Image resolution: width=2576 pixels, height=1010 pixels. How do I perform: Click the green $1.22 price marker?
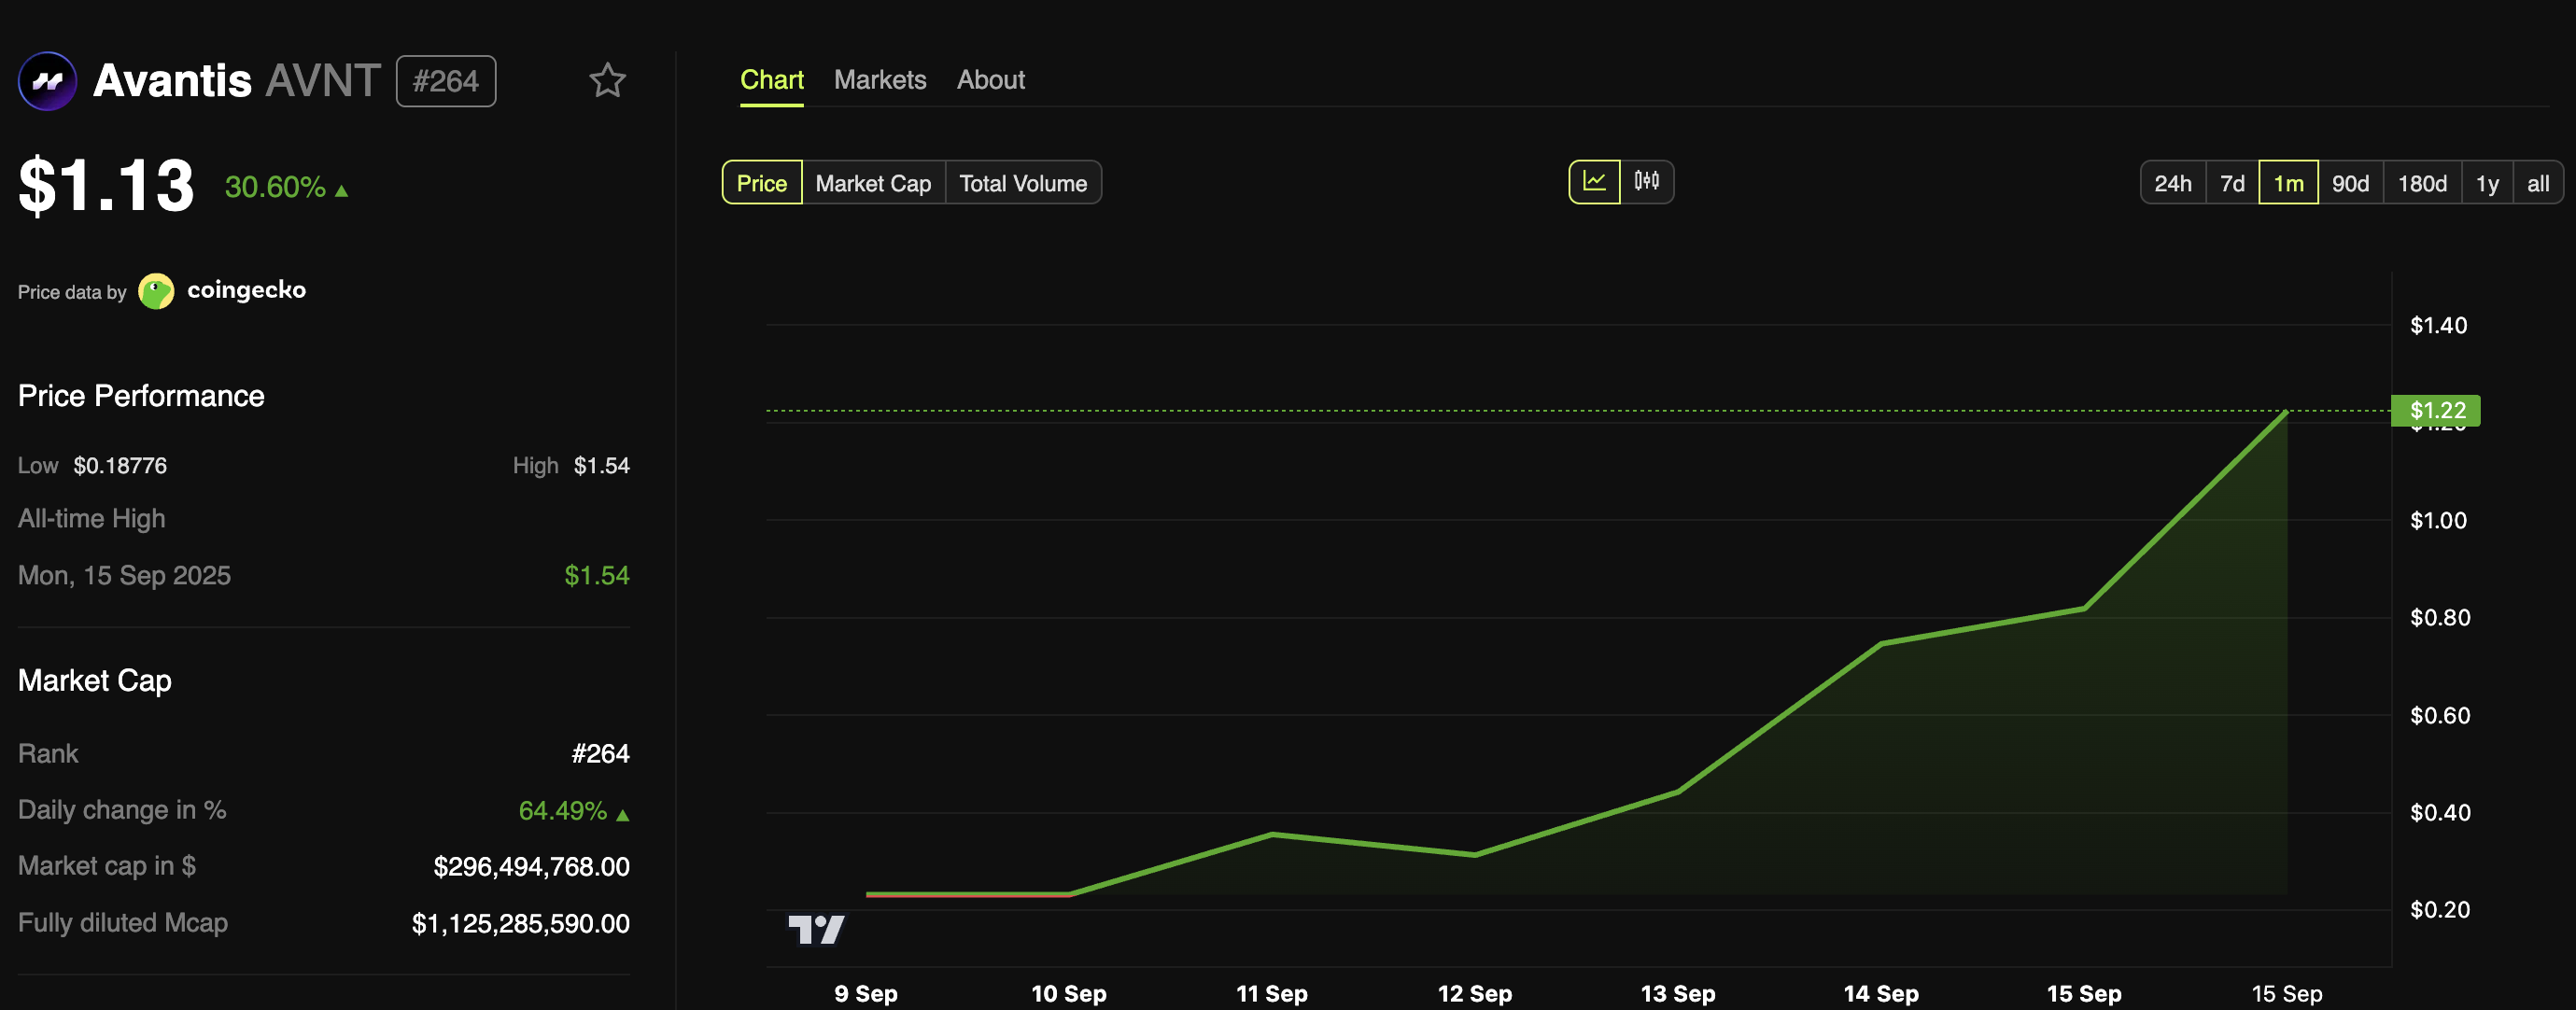tap(2436, 410)
